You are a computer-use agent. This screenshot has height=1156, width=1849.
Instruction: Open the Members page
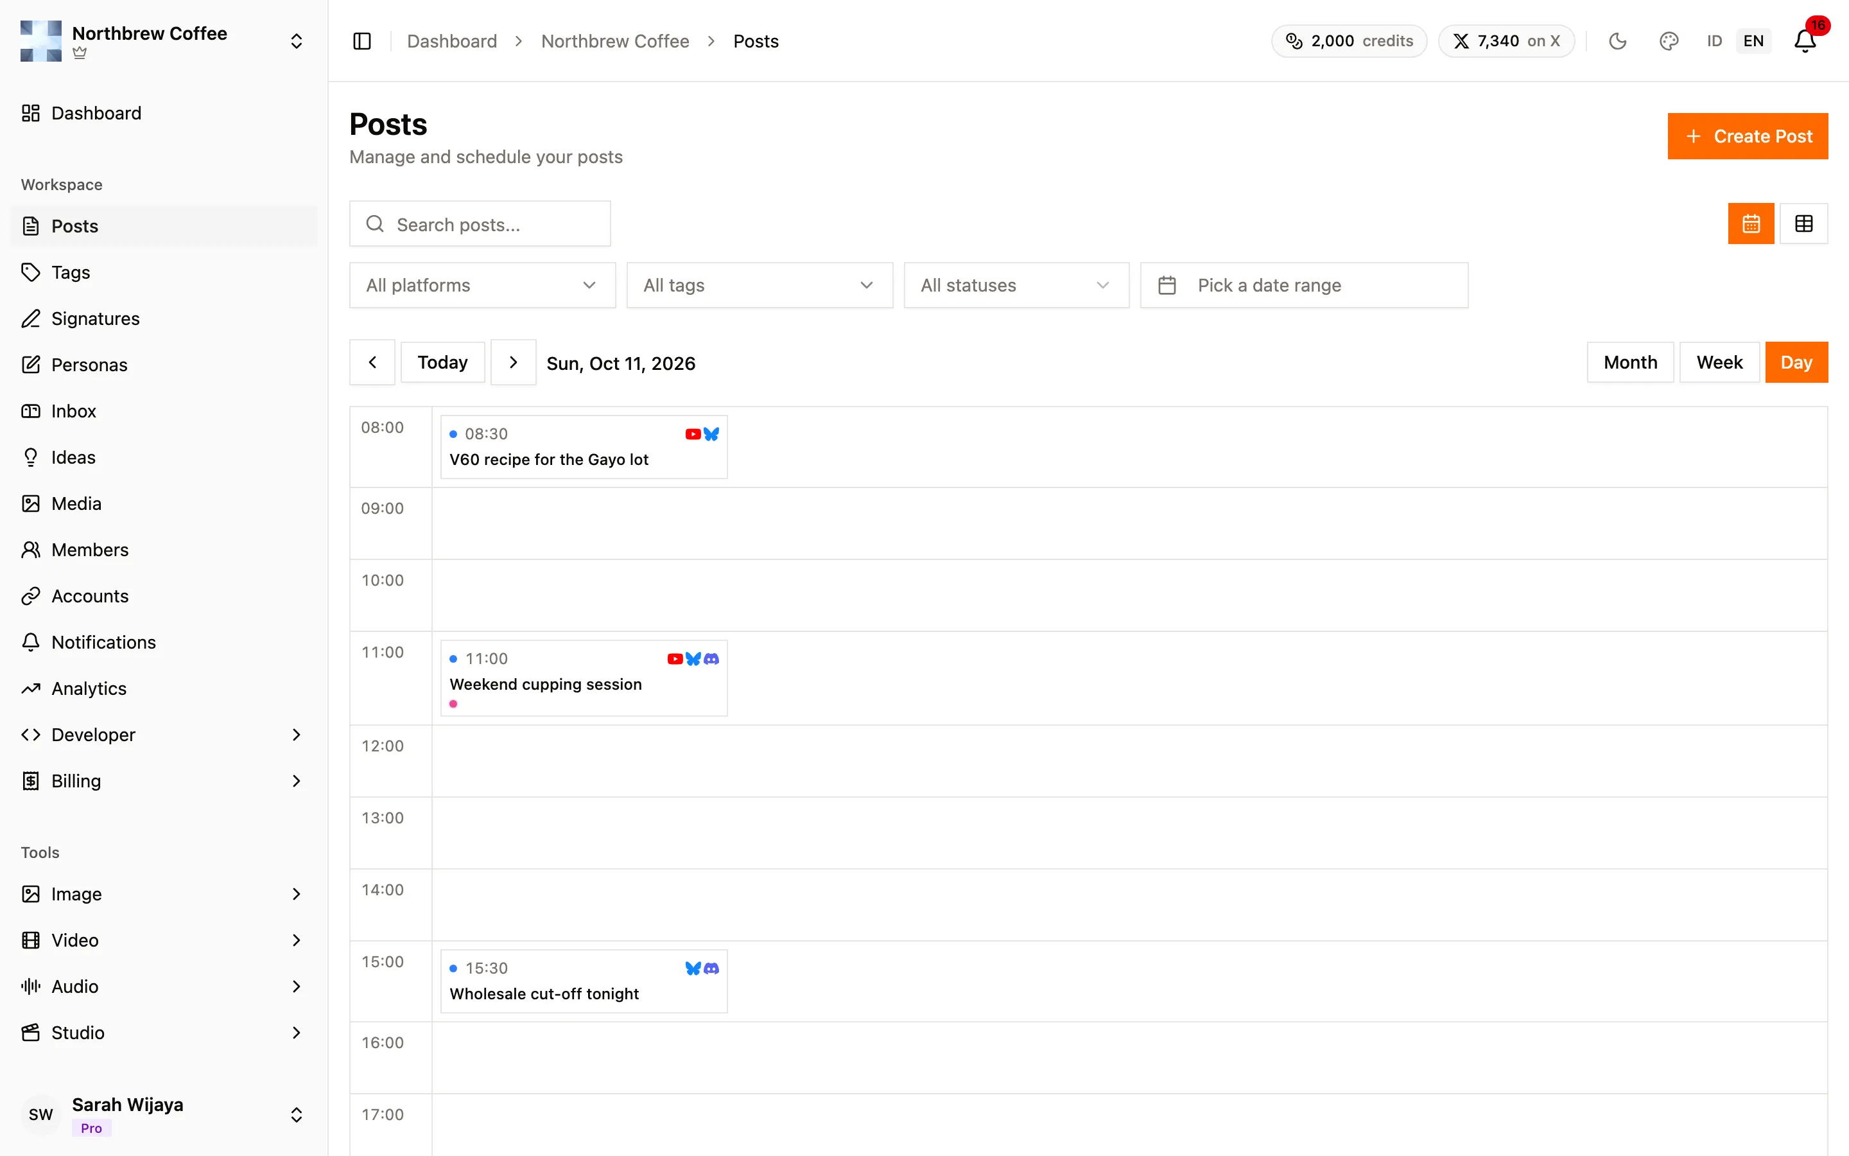coord(162,550)
